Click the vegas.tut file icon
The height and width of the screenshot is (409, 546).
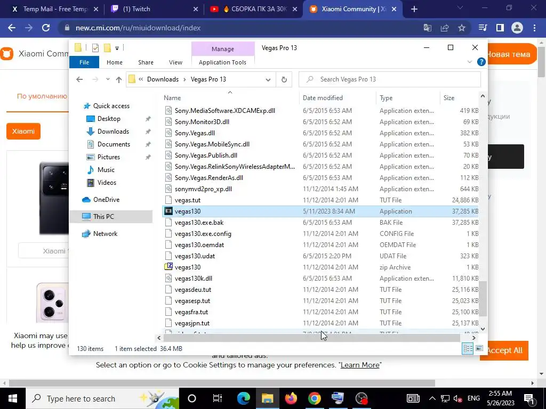coord(168,200)
